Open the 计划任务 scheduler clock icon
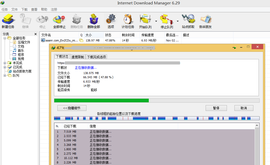The height and width of the screenshot is (165, 270). click(x=128, y=19)
